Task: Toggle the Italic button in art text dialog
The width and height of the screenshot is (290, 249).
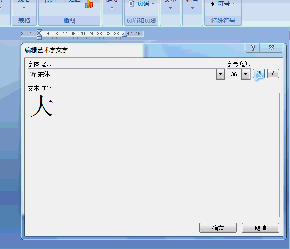Action: click(x=273, y=74)
